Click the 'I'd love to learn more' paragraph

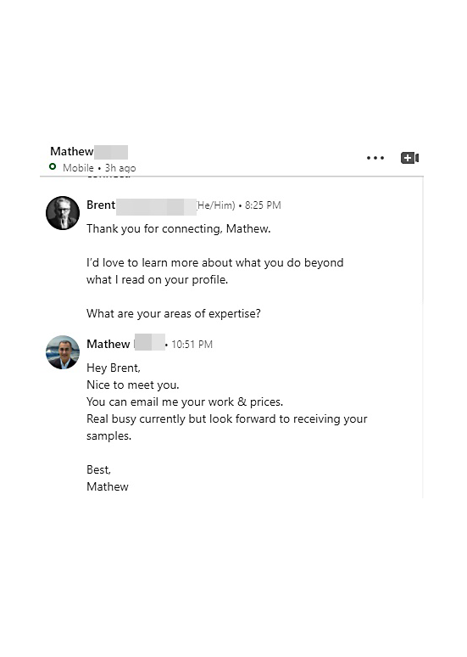tap(215, 271)
